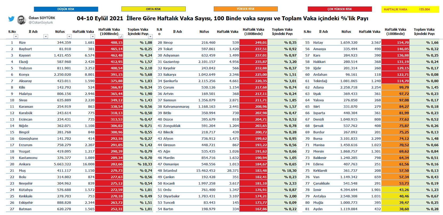The image size is (443, 215).
Task: Select the red cell 154,70
Action: (x=395, y=42)
